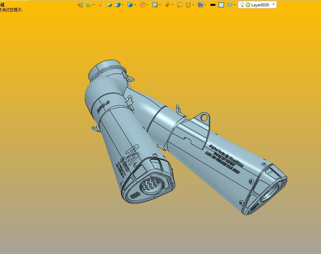Open the plane display icon's dropdown arrow
The width and height of the screenshot is (321, 254).
[94, 5]
